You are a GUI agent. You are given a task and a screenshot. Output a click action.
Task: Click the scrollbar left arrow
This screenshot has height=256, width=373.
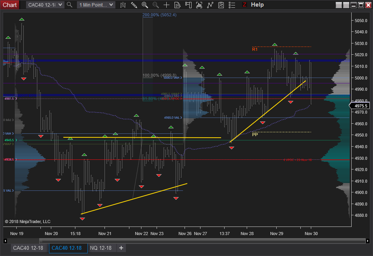click(5, 241)
